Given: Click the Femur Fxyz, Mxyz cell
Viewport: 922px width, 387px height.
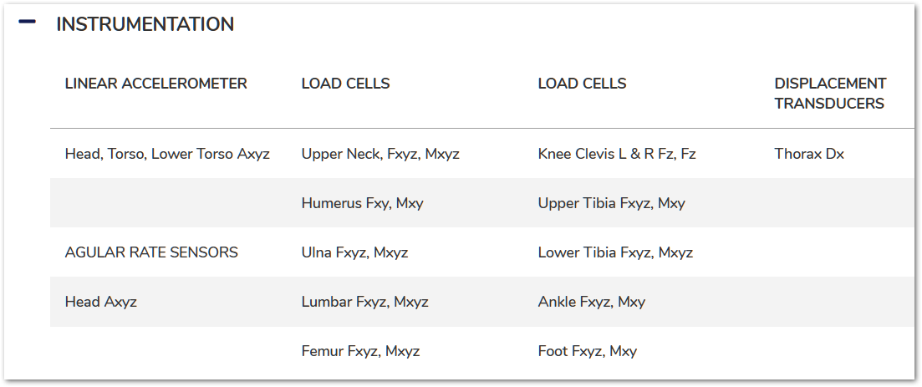Looking at the screenshot, I should pyautogui.click(x=360, y=351).
